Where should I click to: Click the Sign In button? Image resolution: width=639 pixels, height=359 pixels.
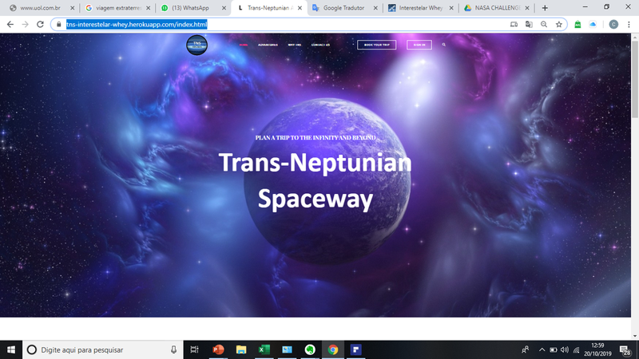coord(419,45)
